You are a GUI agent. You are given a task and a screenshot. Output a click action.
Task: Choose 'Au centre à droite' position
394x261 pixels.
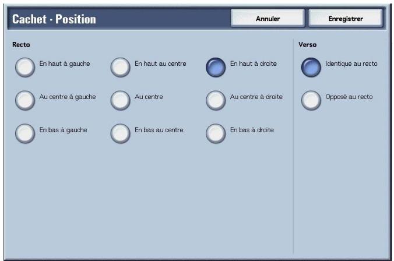pyautogui.click(x=216, y=101)
